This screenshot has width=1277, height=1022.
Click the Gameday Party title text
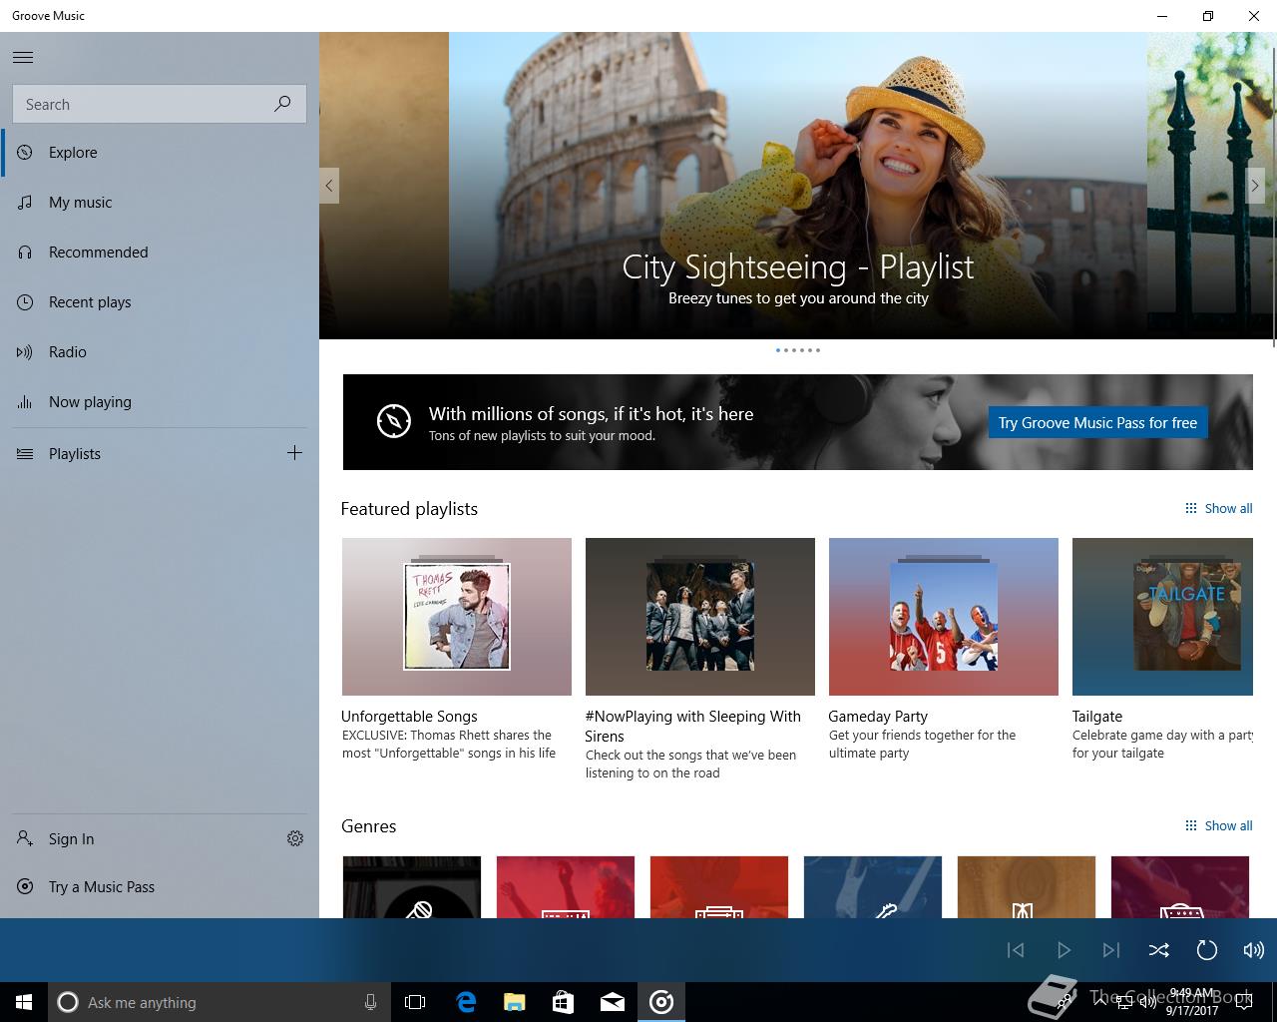pos(878,717)
